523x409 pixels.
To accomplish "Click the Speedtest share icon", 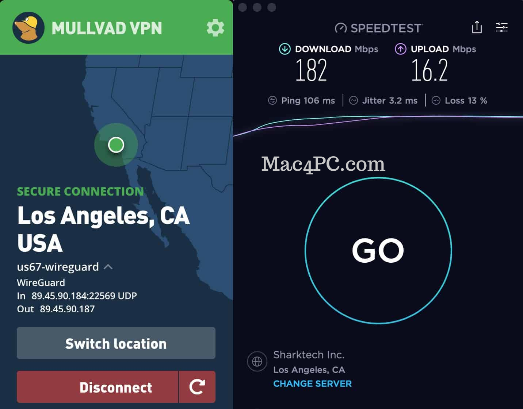I will [x=477, y=27].
